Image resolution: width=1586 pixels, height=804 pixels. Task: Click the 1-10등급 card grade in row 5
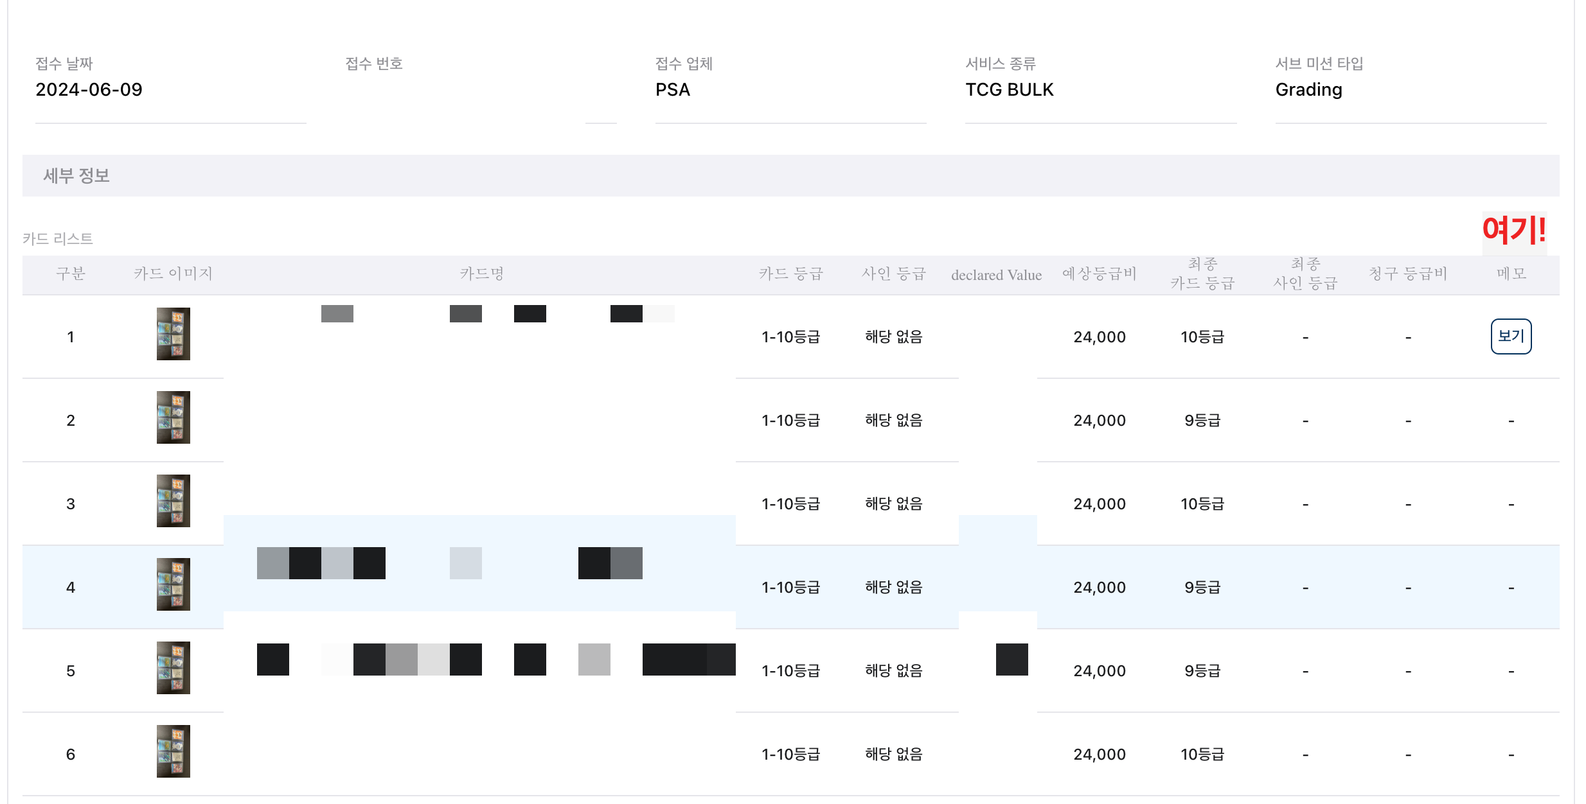pyautogui.click(x=791, y=671)
